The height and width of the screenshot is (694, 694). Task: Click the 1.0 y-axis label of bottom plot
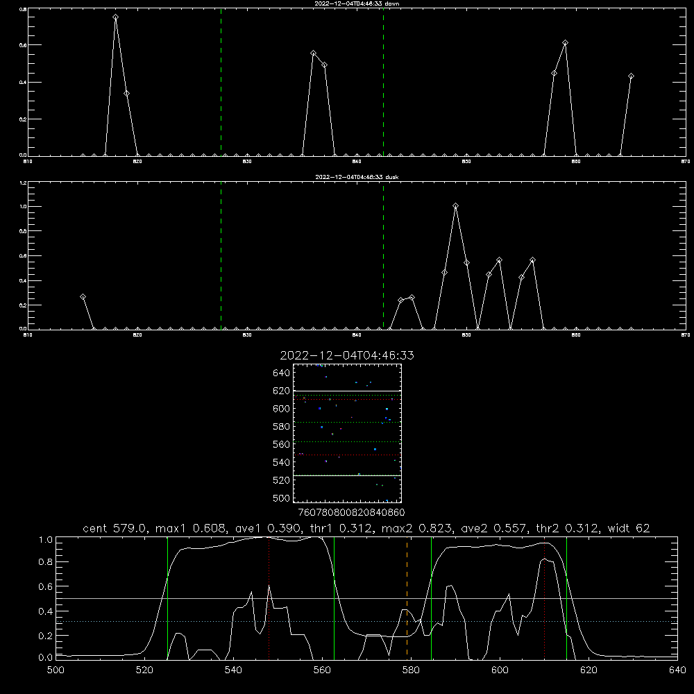click(x=46, y=539)
